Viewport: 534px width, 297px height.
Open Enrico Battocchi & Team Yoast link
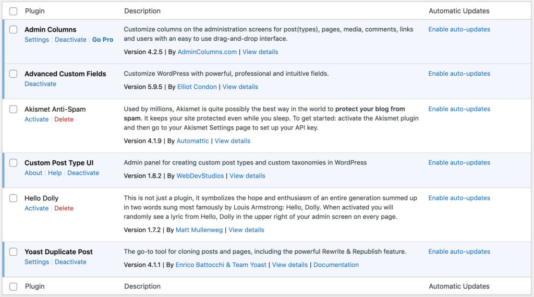click(221, 265)
